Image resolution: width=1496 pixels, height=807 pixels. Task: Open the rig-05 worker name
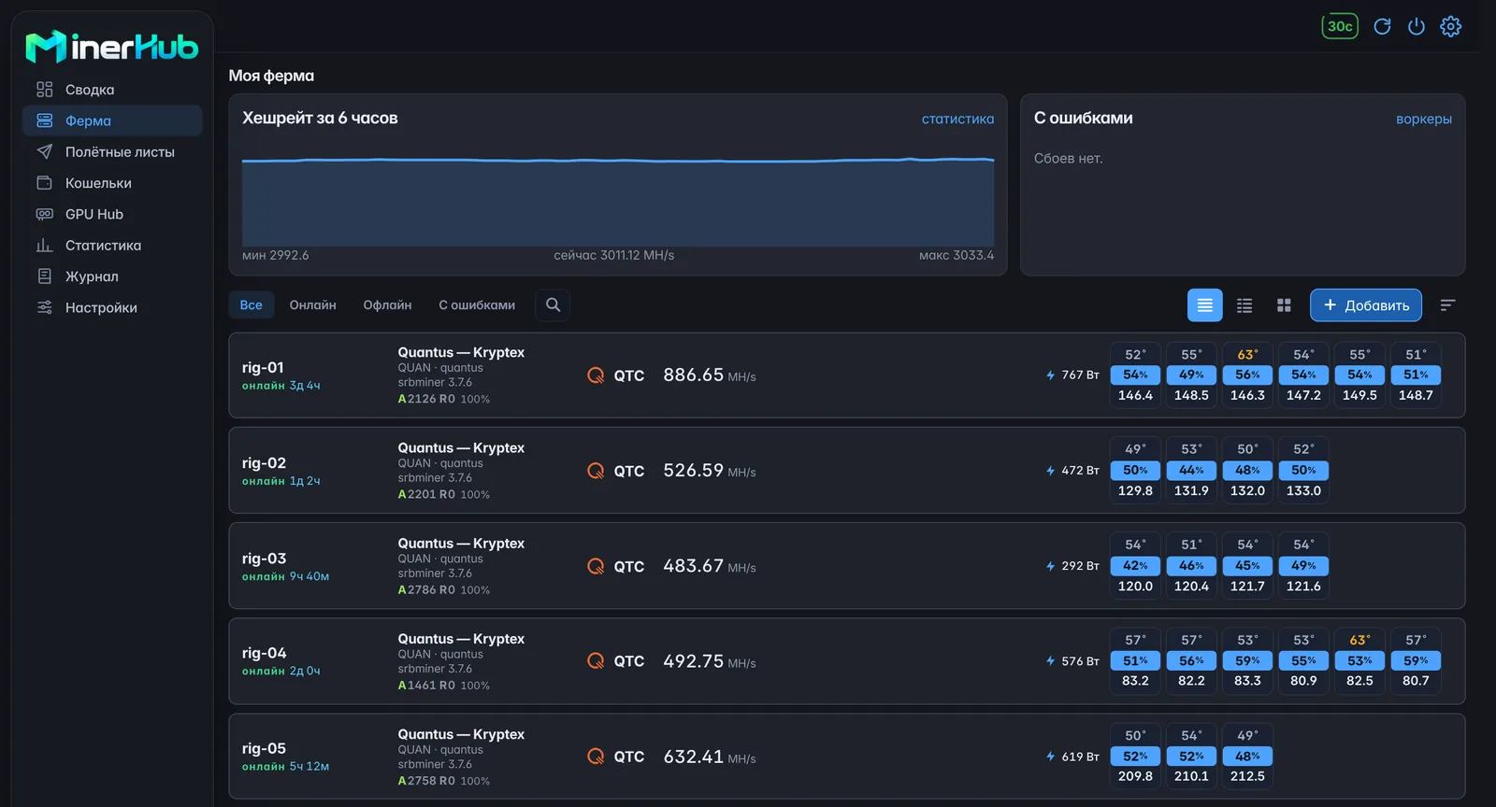[x=264, y=748]
